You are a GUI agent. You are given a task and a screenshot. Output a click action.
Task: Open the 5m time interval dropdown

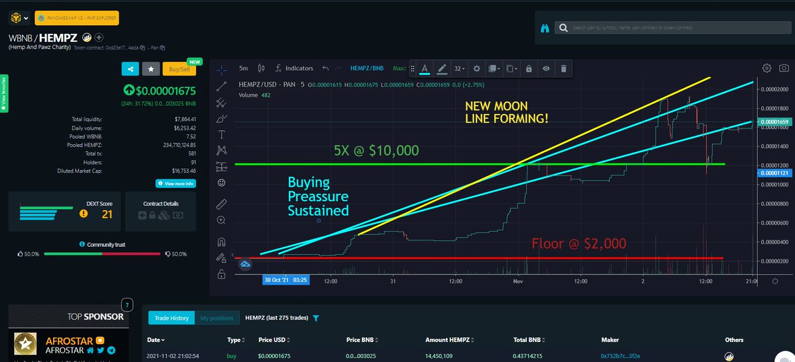click(x=243, y=68)
